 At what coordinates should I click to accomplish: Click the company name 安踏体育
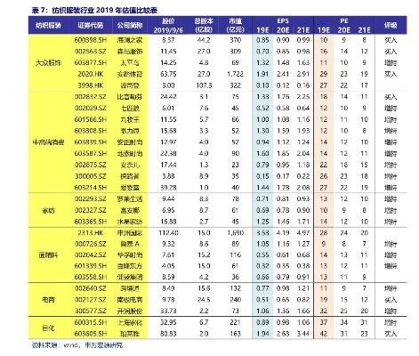click(130, 74)
